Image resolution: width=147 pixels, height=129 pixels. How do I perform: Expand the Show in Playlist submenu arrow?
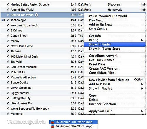(x=142, y=88)
